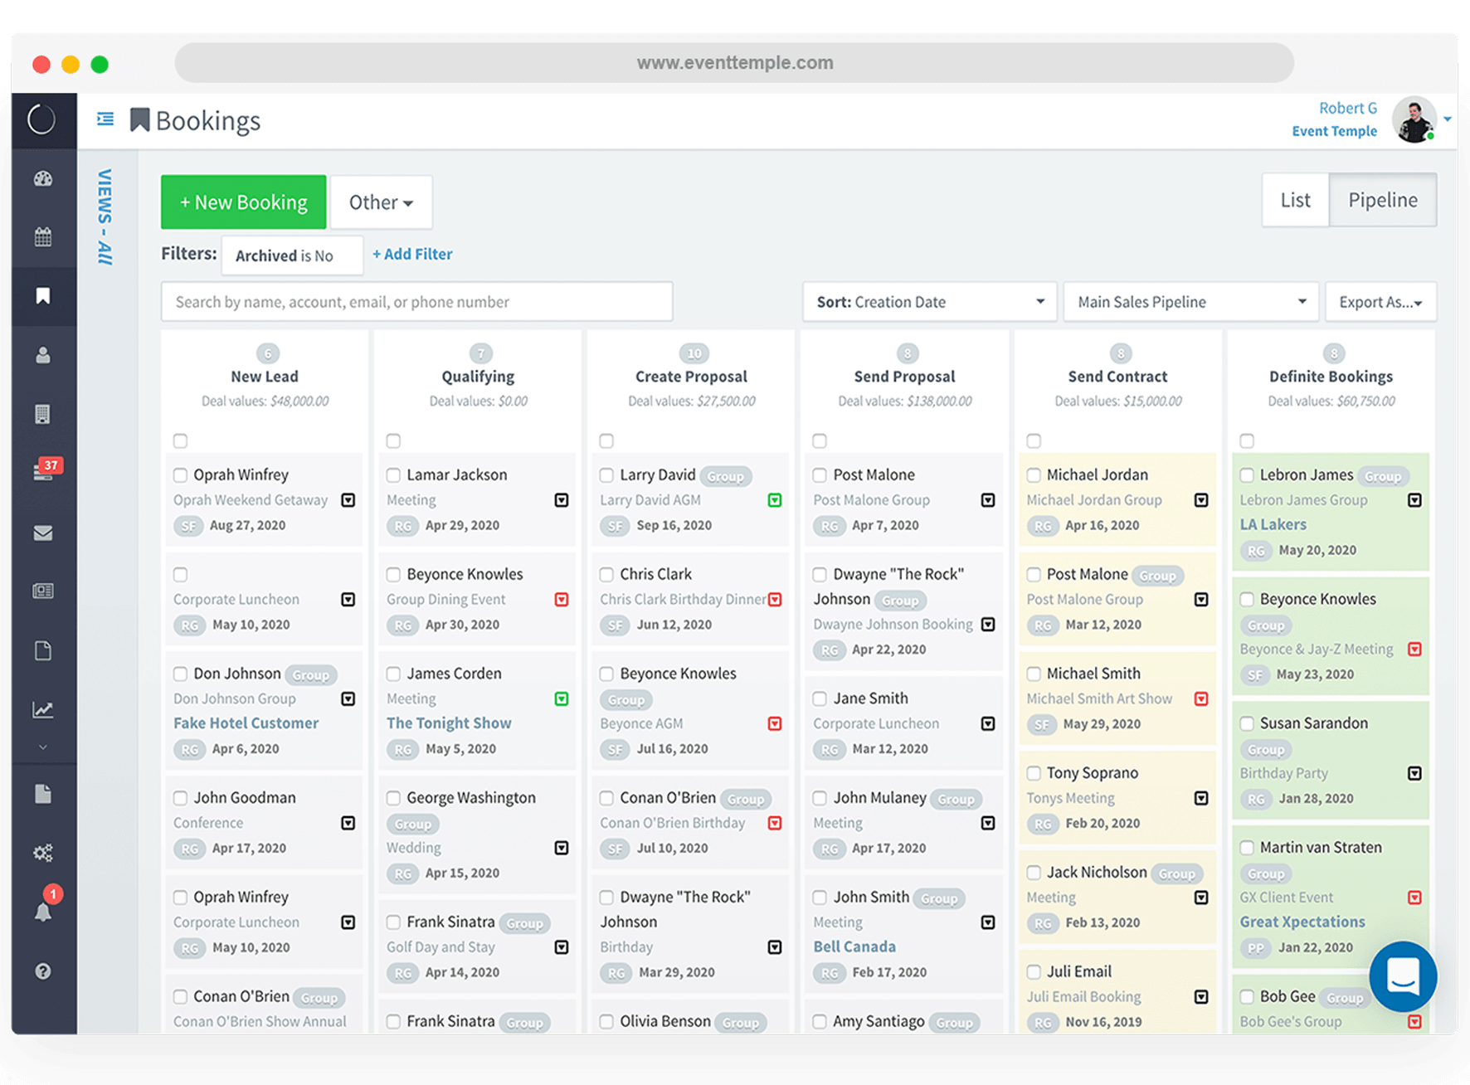The width and height of the screenshot is (1470, 1085).
Task: Check the Lamar Jackson booking checkbox
Action: click(394, 475)
